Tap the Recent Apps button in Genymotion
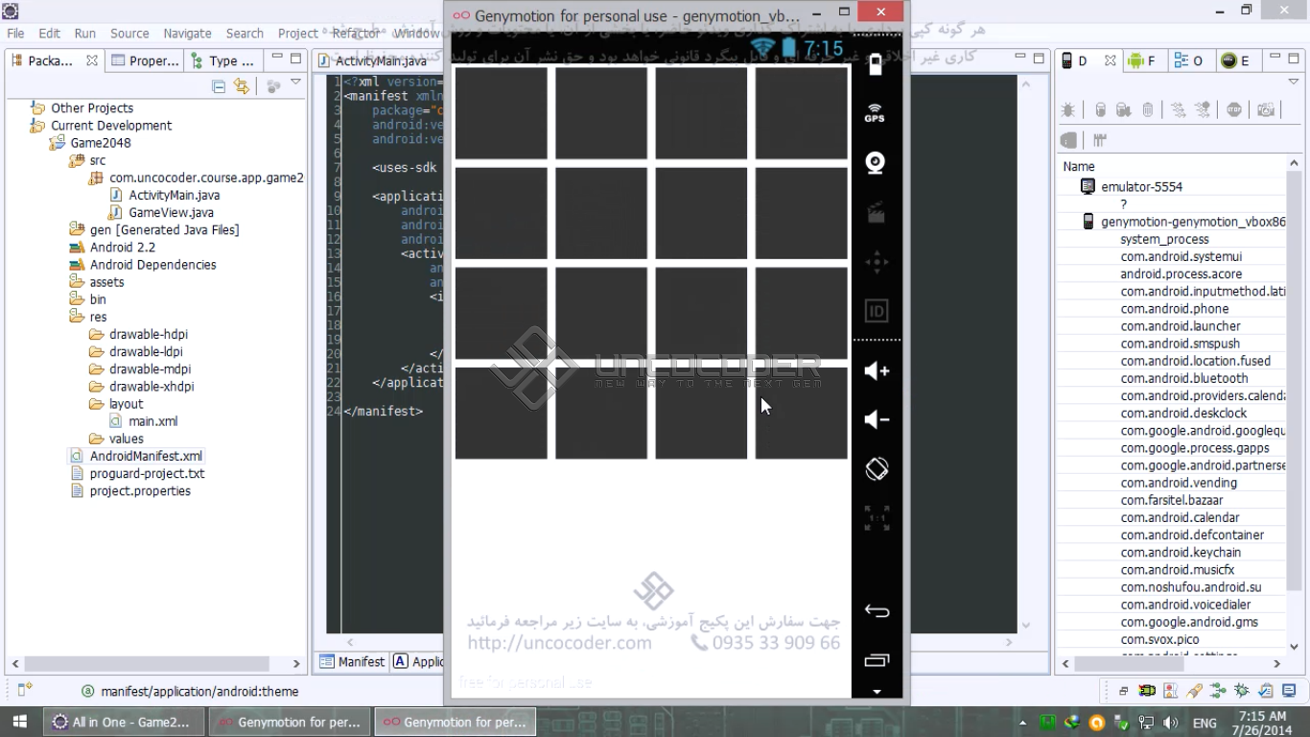1310x737 pixels. [x=877, y=660]
